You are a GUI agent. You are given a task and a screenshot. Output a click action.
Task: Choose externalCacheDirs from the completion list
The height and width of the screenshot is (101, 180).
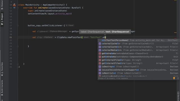[138, 47]
